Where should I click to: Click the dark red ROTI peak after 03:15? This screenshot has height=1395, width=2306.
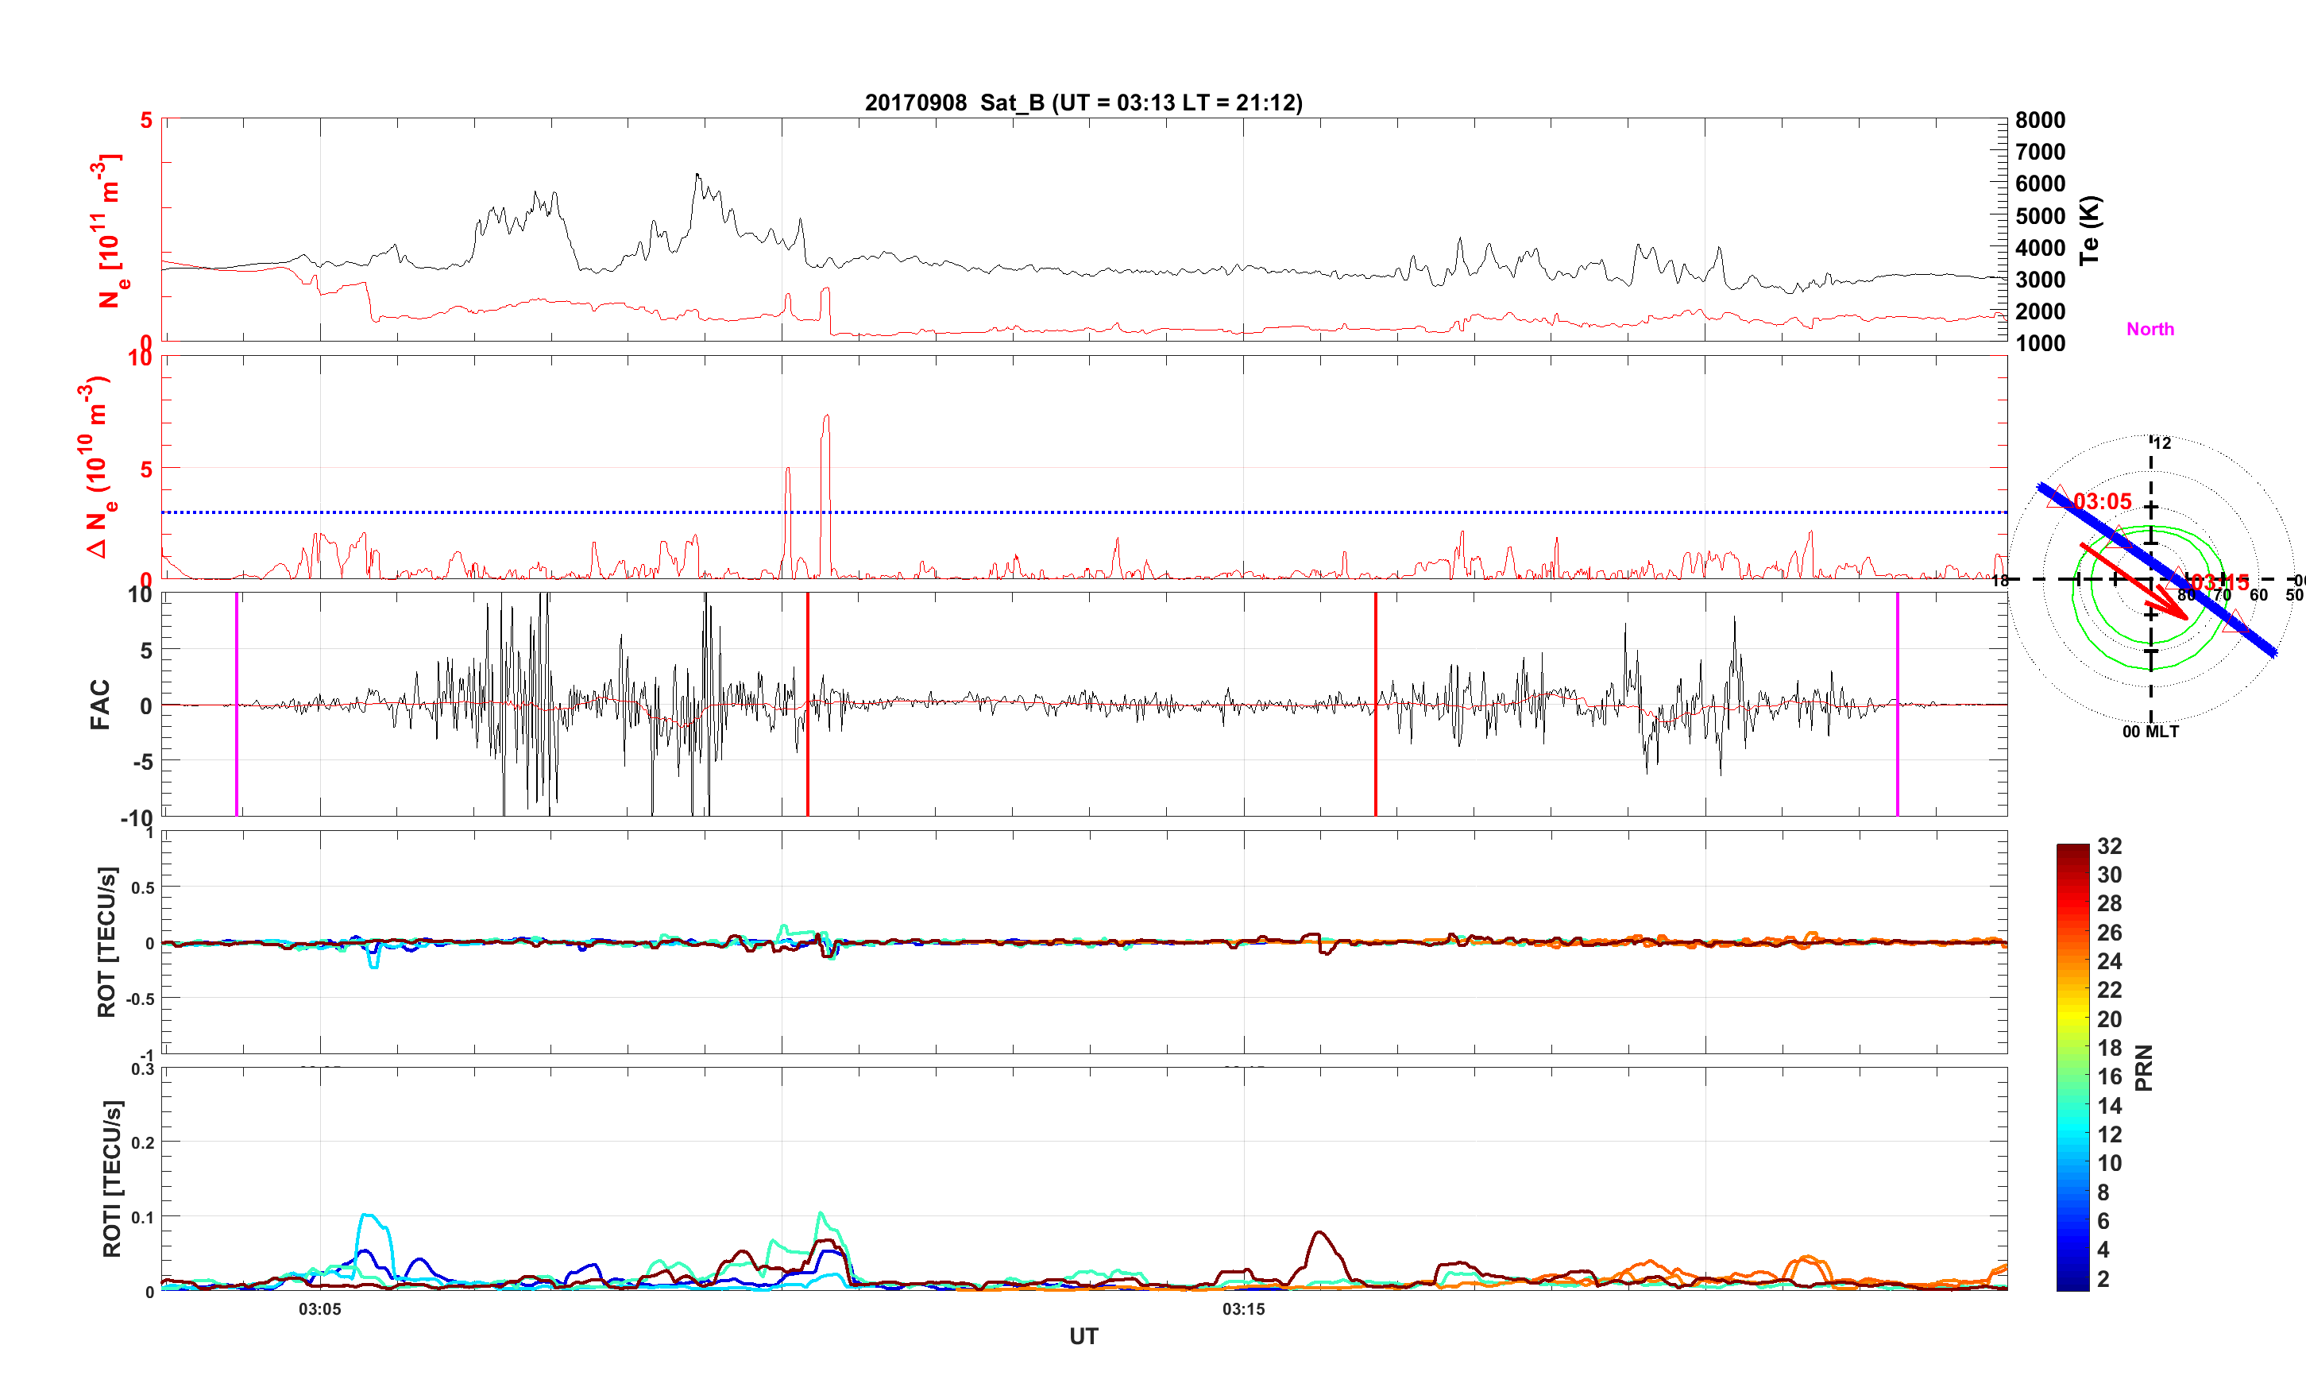click(x=1319, y=1233)
